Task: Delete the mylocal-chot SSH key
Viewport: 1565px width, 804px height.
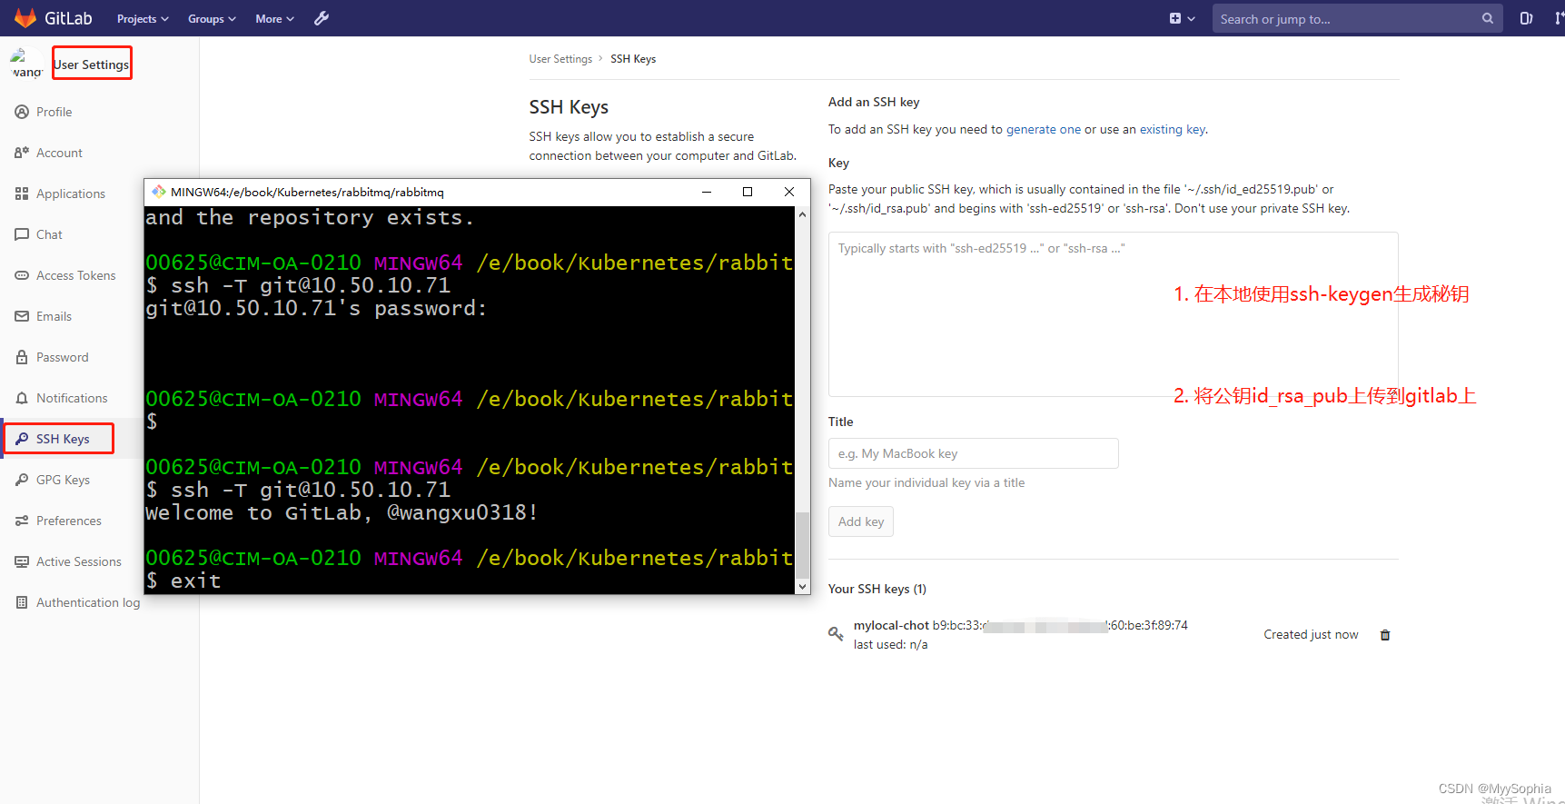Action: coord(1385,635)
